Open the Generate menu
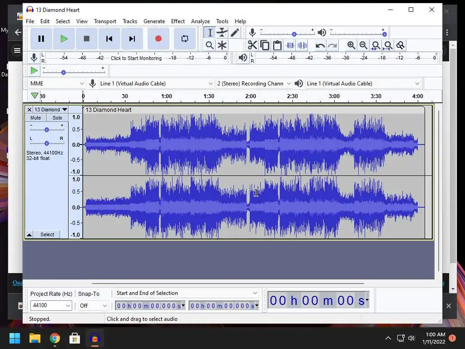 154,21
